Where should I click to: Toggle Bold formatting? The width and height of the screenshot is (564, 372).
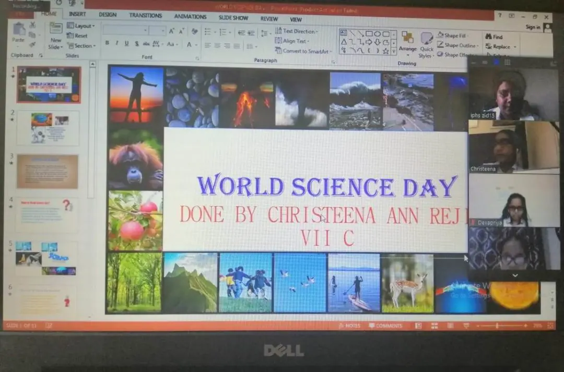107,43
